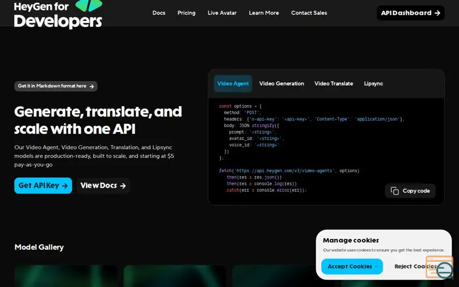Viewport: 459px width, 287px height.
Task: Click the arrow icon on Get API Key
Action: pos(65,185)
